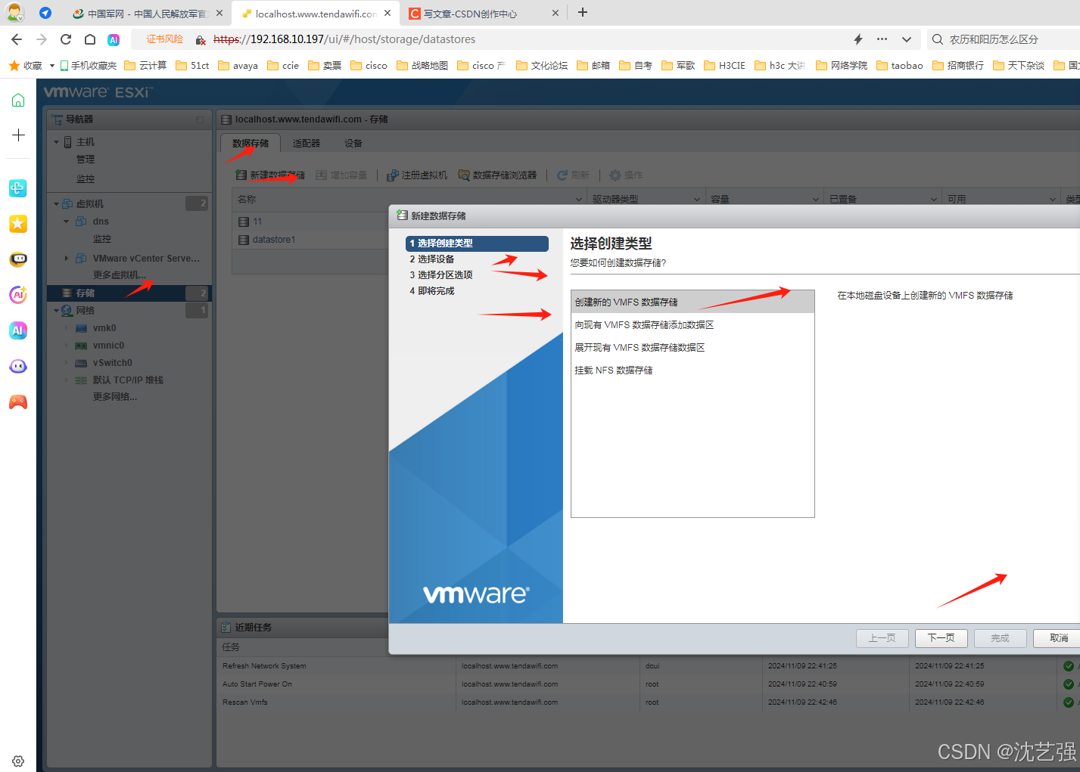The image size is (1080, 772).
Task: Click the sidebar home icon
Action: 18,101
